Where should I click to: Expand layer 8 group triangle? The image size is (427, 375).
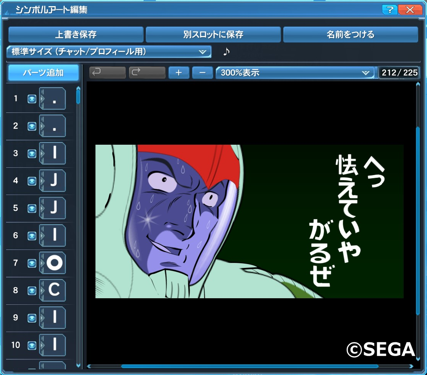pyautogui.click(x=42, y=290)
